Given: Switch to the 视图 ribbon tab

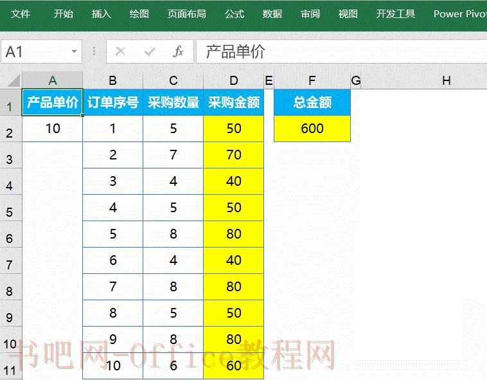Looking at the screenshot, I should click(348, 14).
